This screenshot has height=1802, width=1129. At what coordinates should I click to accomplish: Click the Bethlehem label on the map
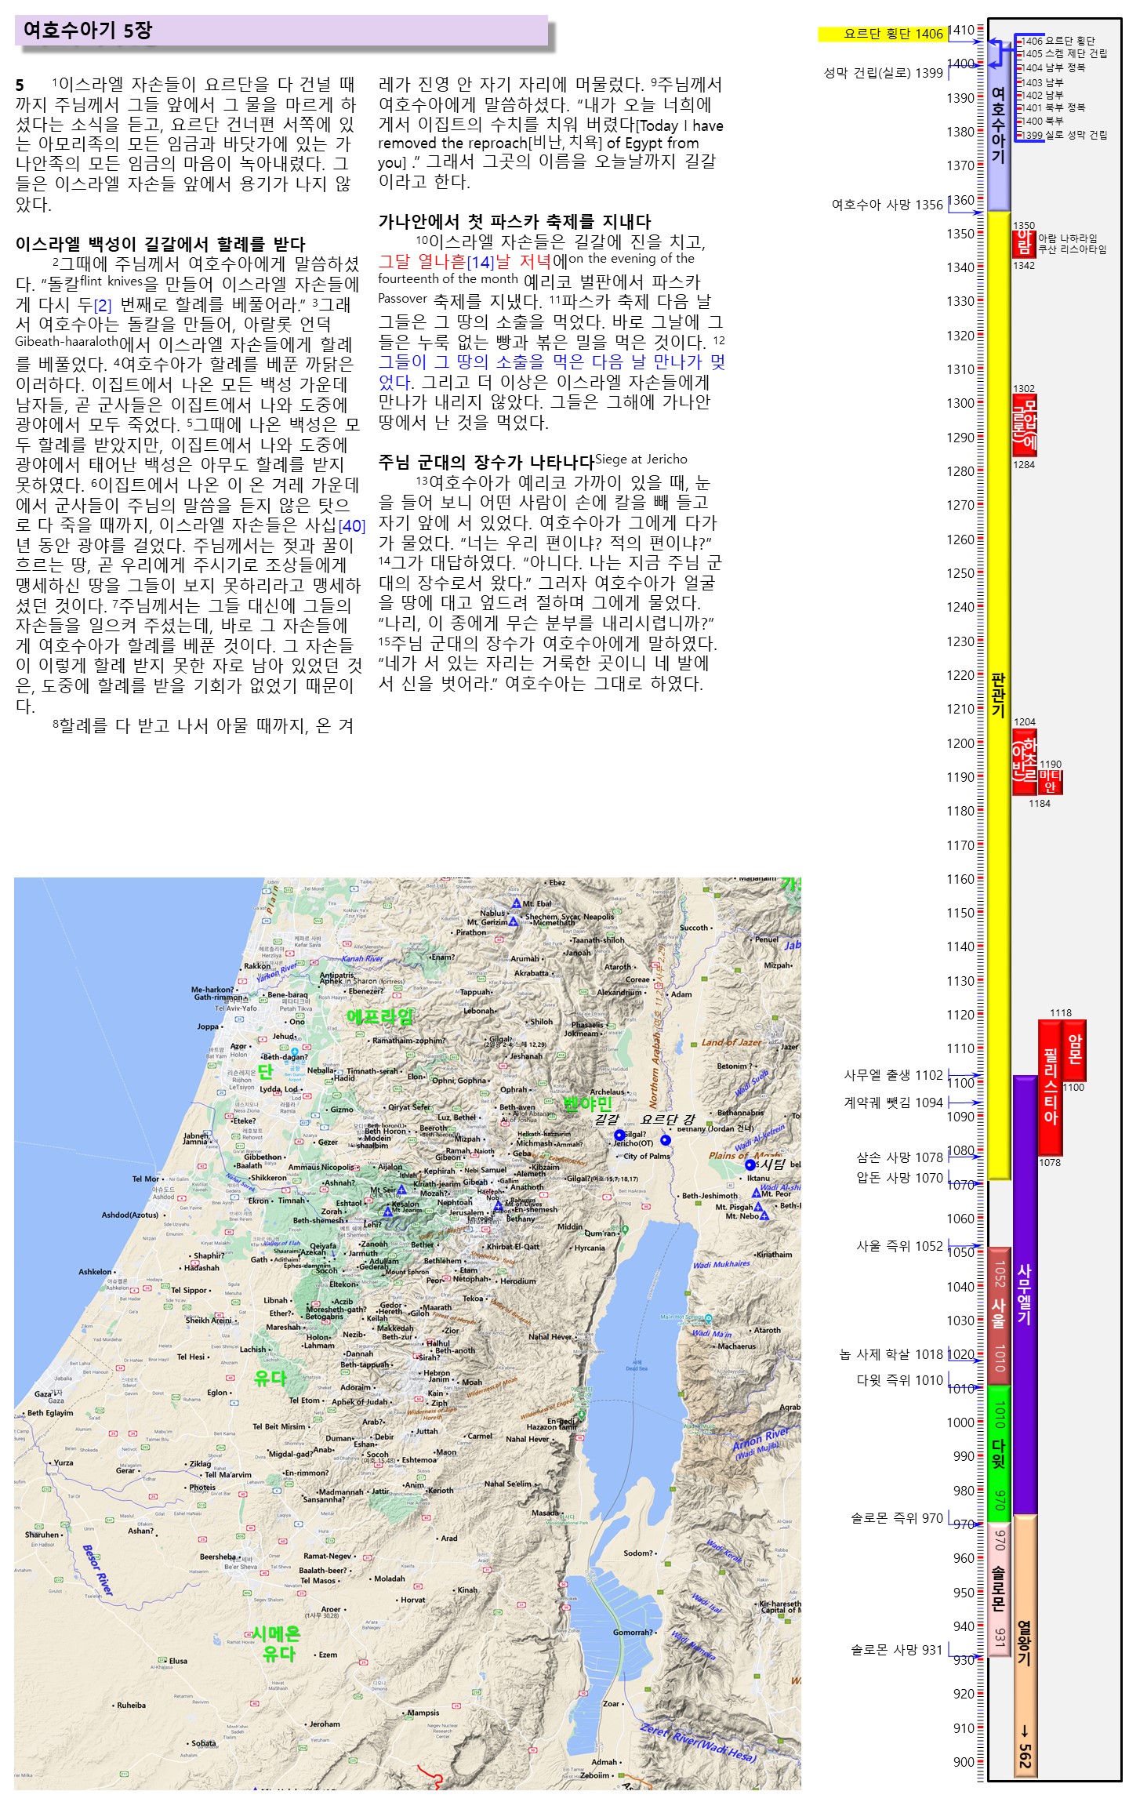442,1261
